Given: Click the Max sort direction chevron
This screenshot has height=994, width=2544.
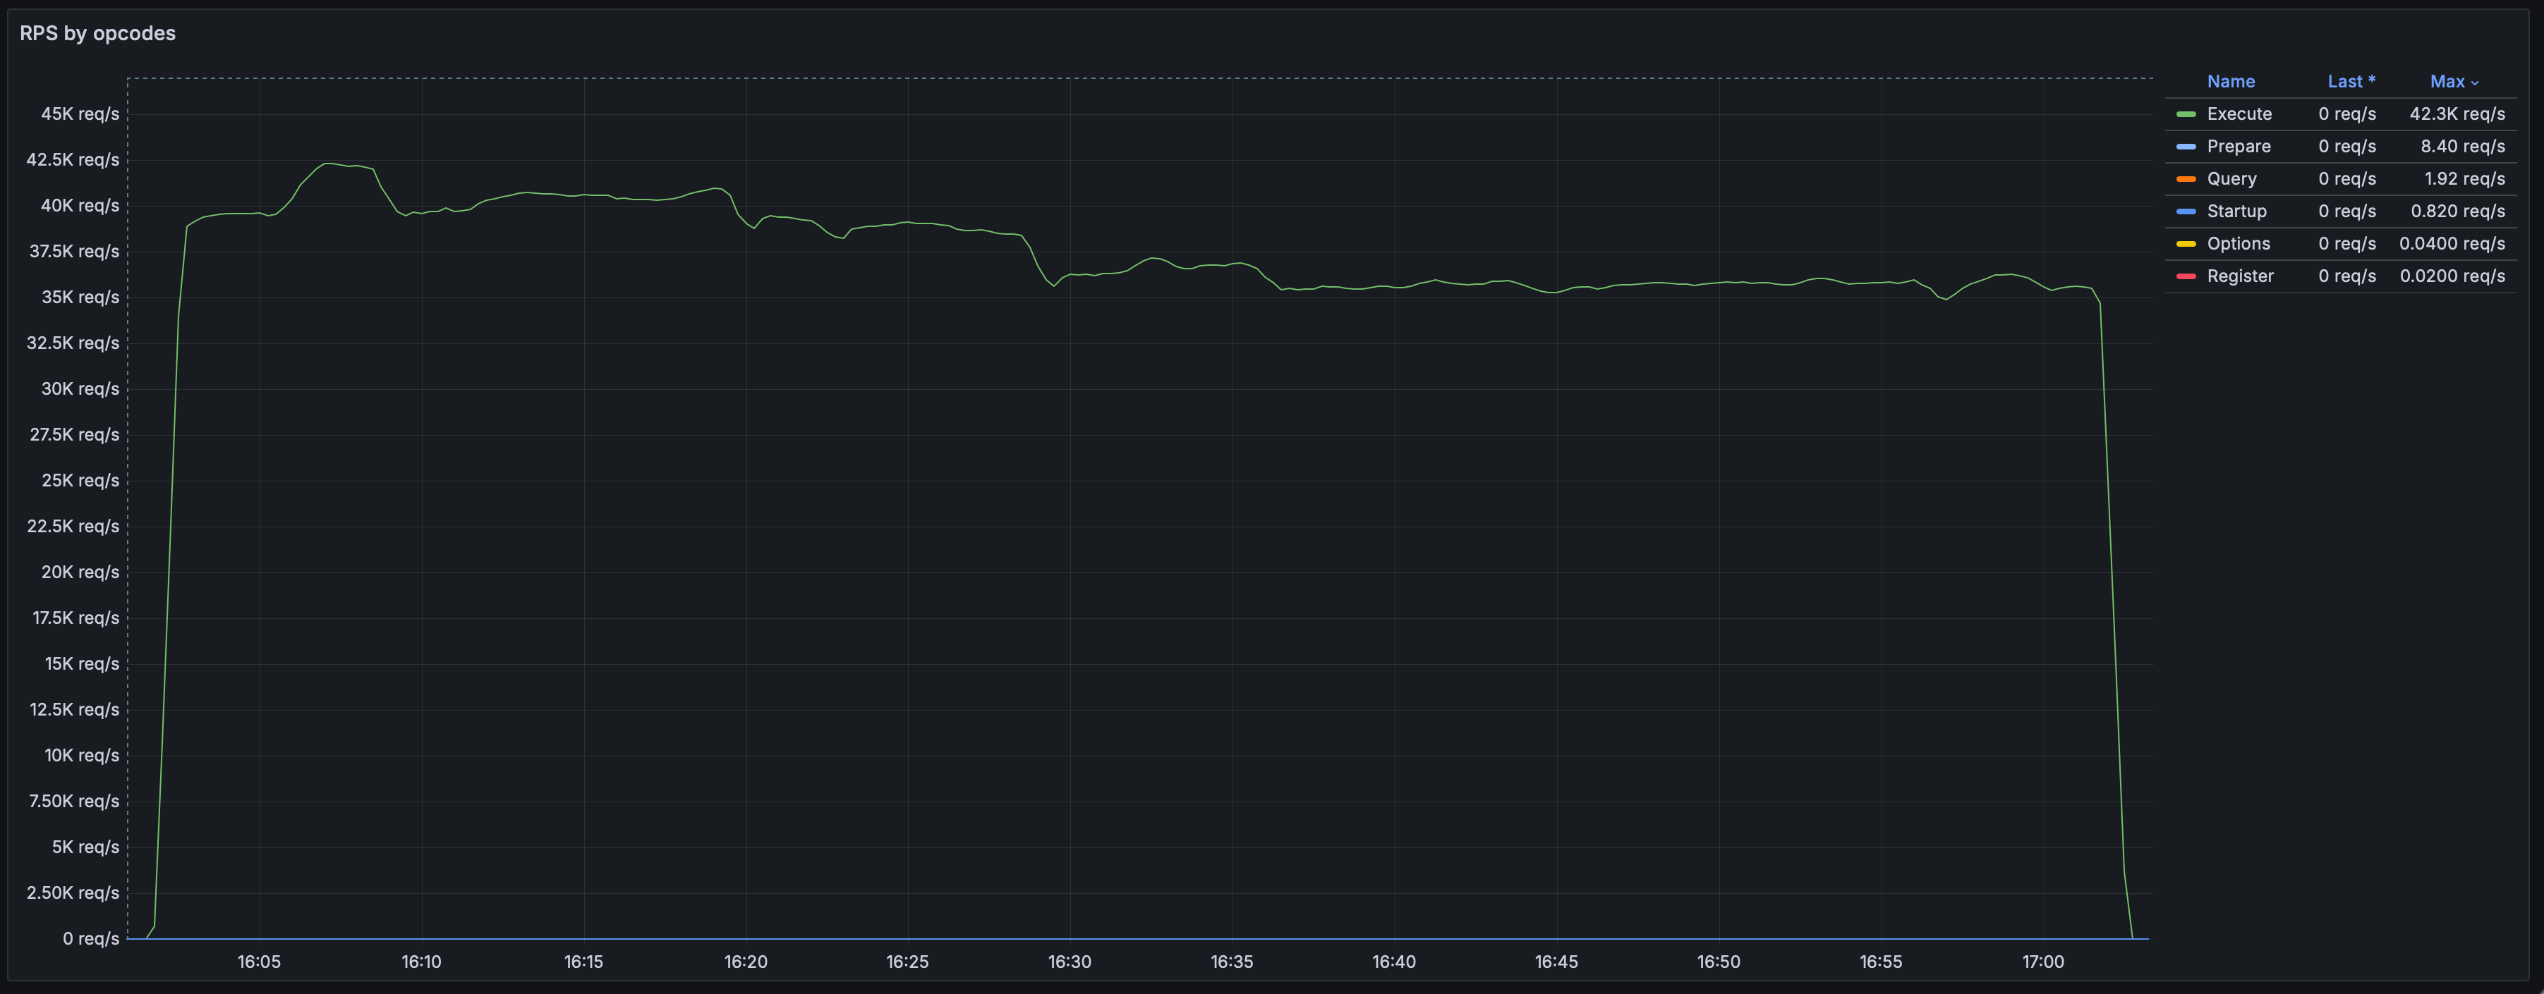Looking at the screenshot, I should (x=2475, y=83).
